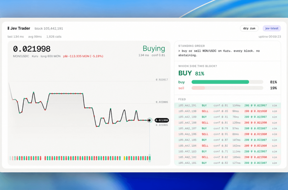
Task: Open feed row for block 105,442,191
Action: [227, 106]
